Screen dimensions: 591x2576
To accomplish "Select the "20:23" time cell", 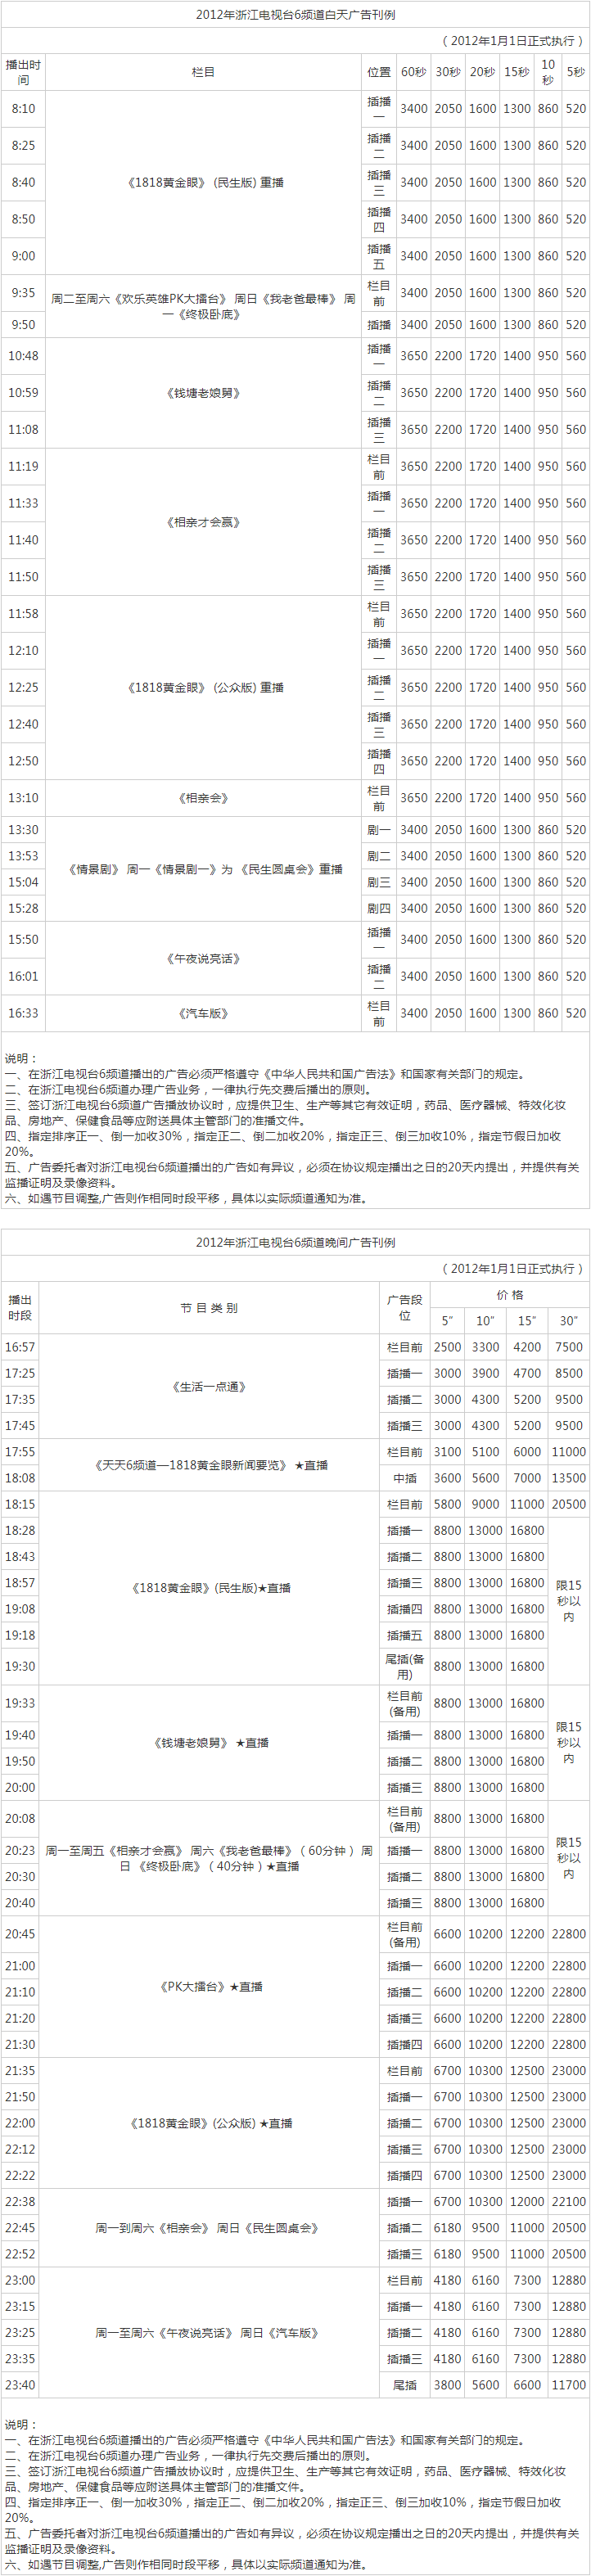I will pyautogui.click(x=20, y=1850).
